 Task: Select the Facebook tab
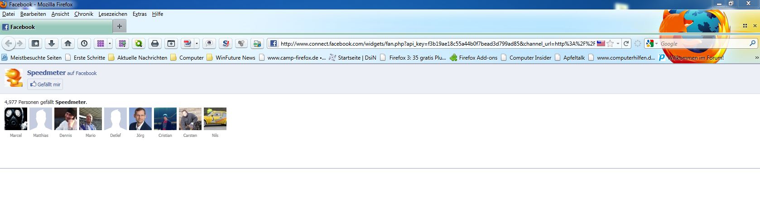[x=56, y=27]
